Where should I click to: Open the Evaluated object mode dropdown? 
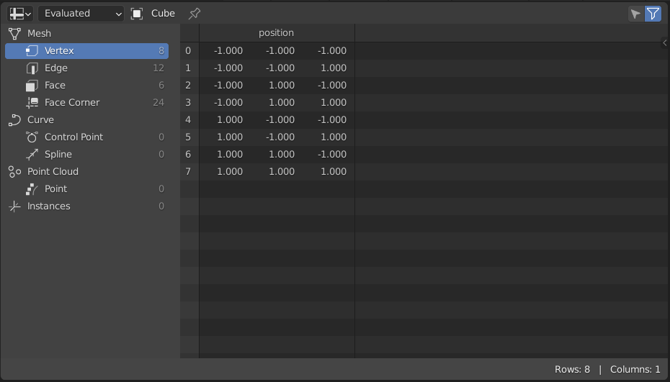tap(81, 14)
